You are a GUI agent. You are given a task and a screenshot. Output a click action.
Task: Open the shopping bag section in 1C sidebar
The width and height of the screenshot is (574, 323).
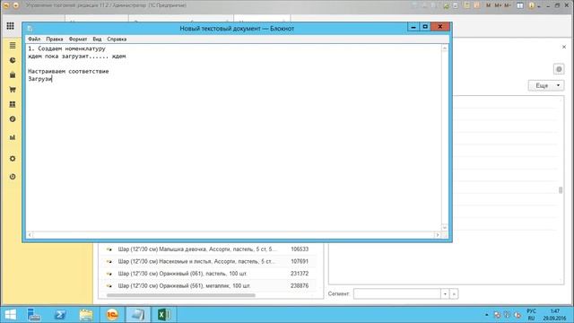[x=13, y=74]
